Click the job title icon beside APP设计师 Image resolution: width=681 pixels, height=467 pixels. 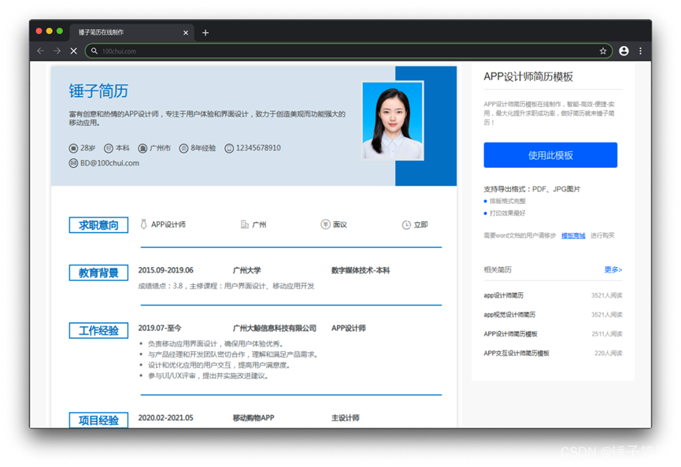[x=143, y=224]
